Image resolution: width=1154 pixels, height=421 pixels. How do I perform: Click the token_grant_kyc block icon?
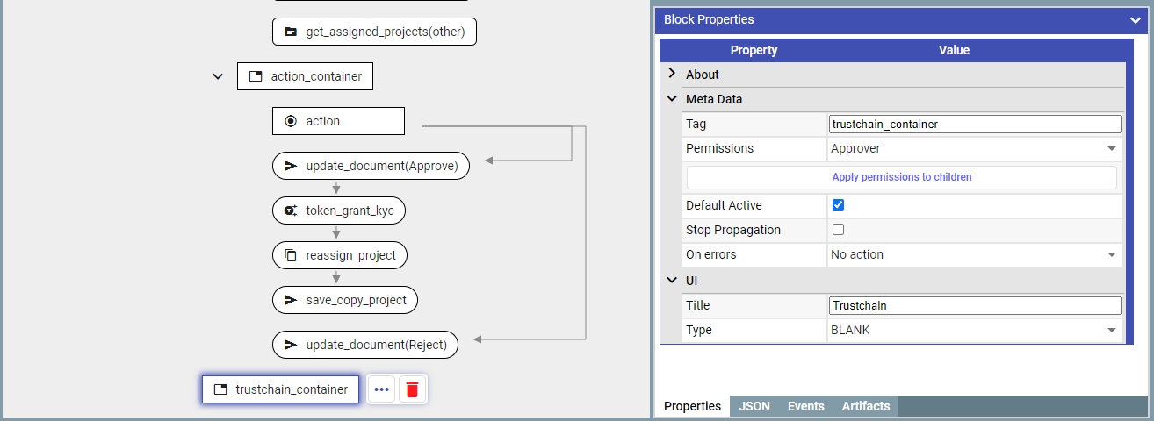[291, 210]
